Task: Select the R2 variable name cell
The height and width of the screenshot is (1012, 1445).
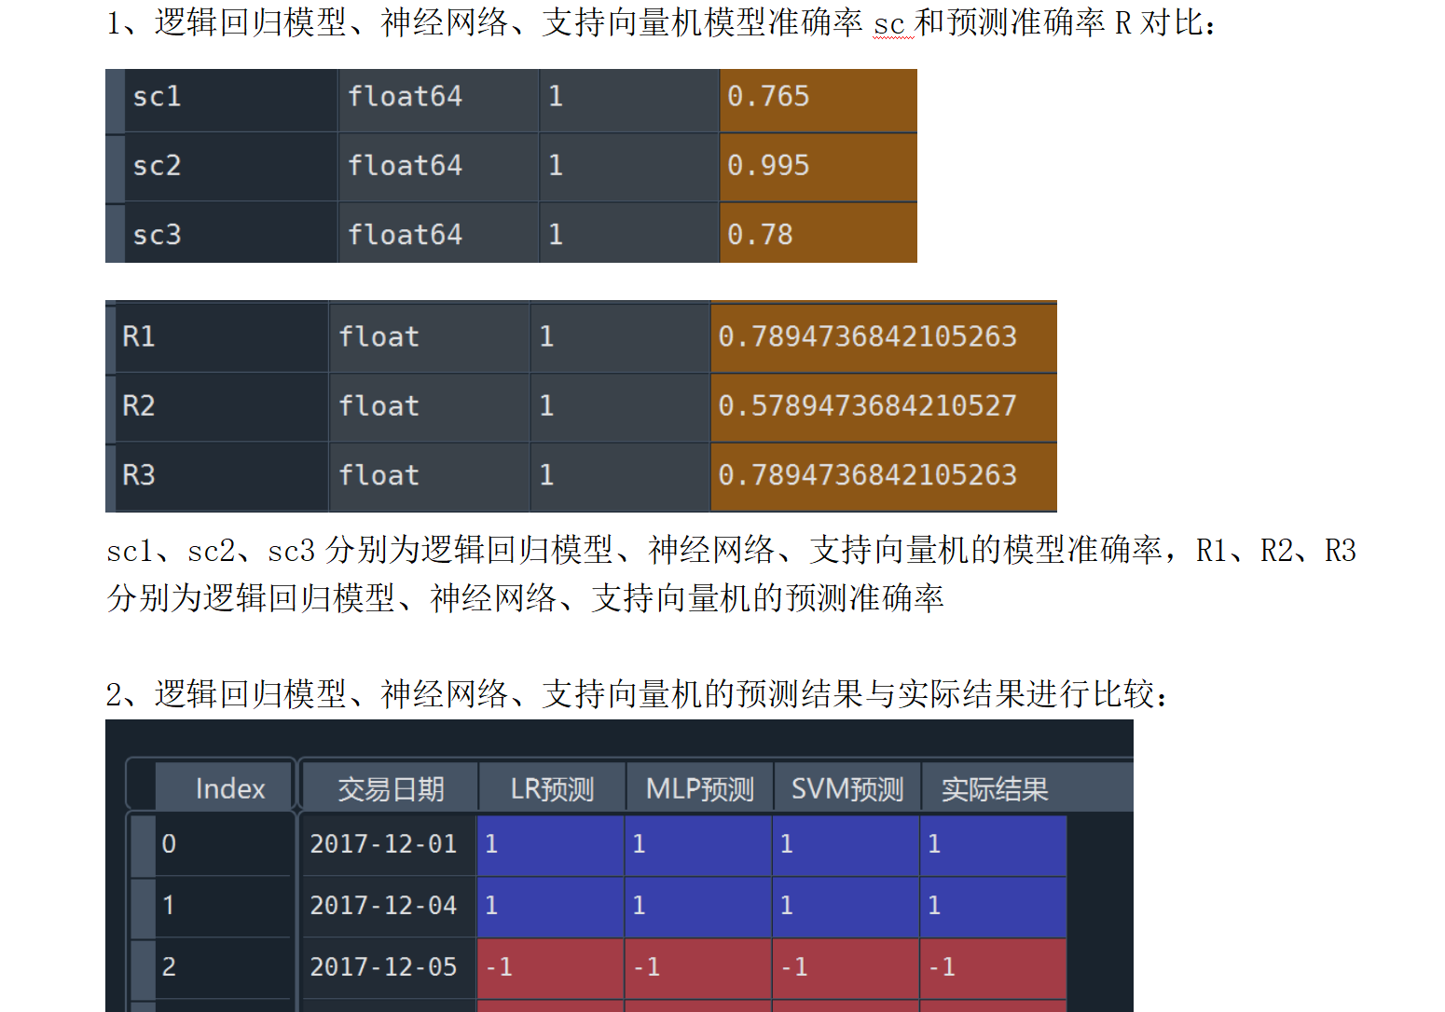Action: (x=222, y=406)
